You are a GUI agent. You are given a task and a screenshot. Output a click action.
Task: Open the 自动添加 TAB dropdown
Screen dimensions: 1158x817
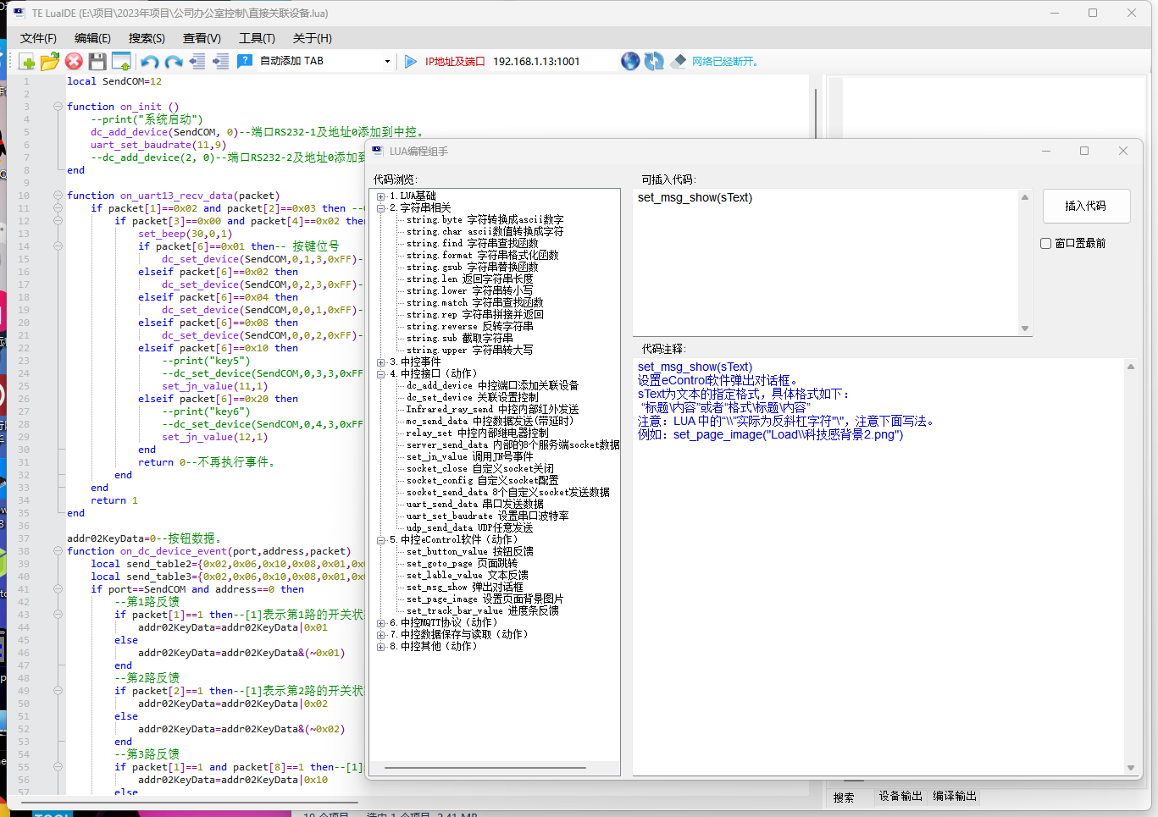387,62
